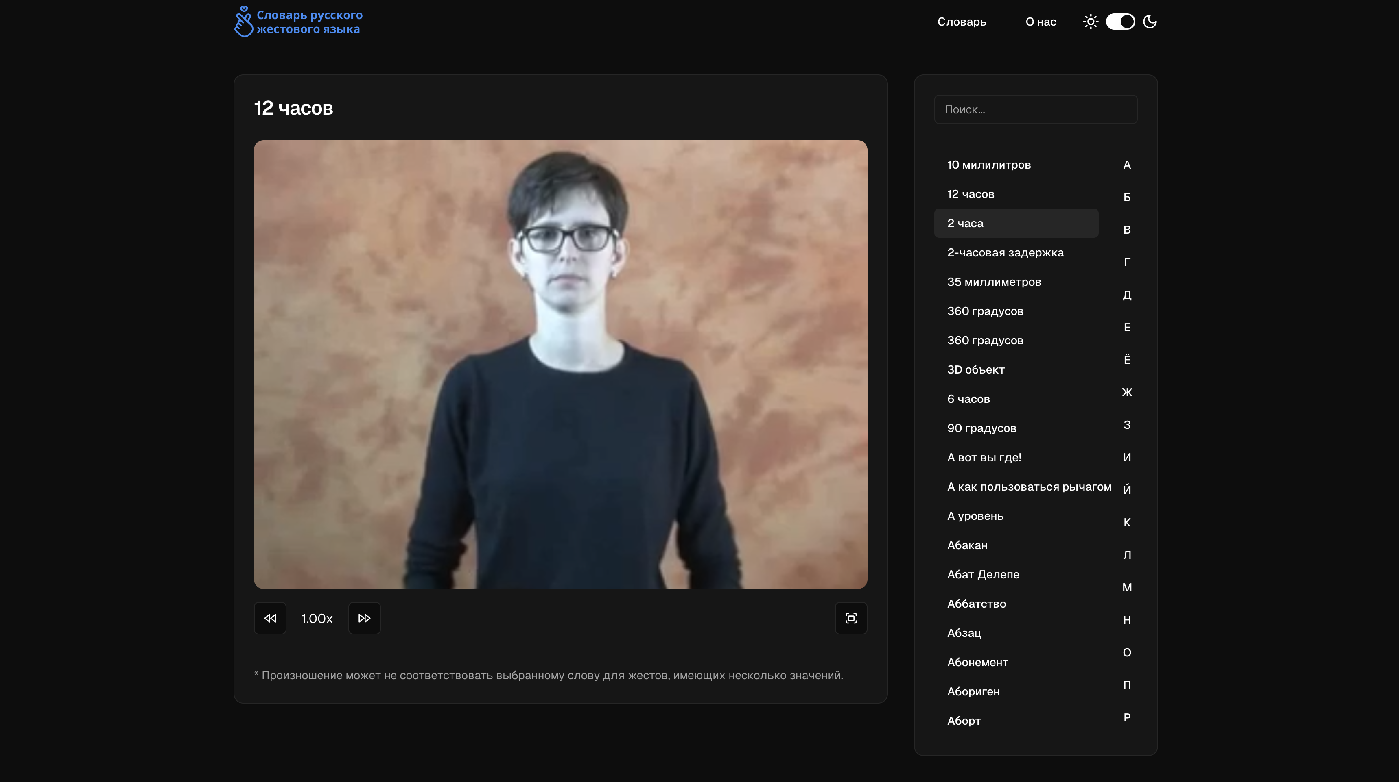Click the Поиск search field
1399x782 pixels.
(1035, 110)
